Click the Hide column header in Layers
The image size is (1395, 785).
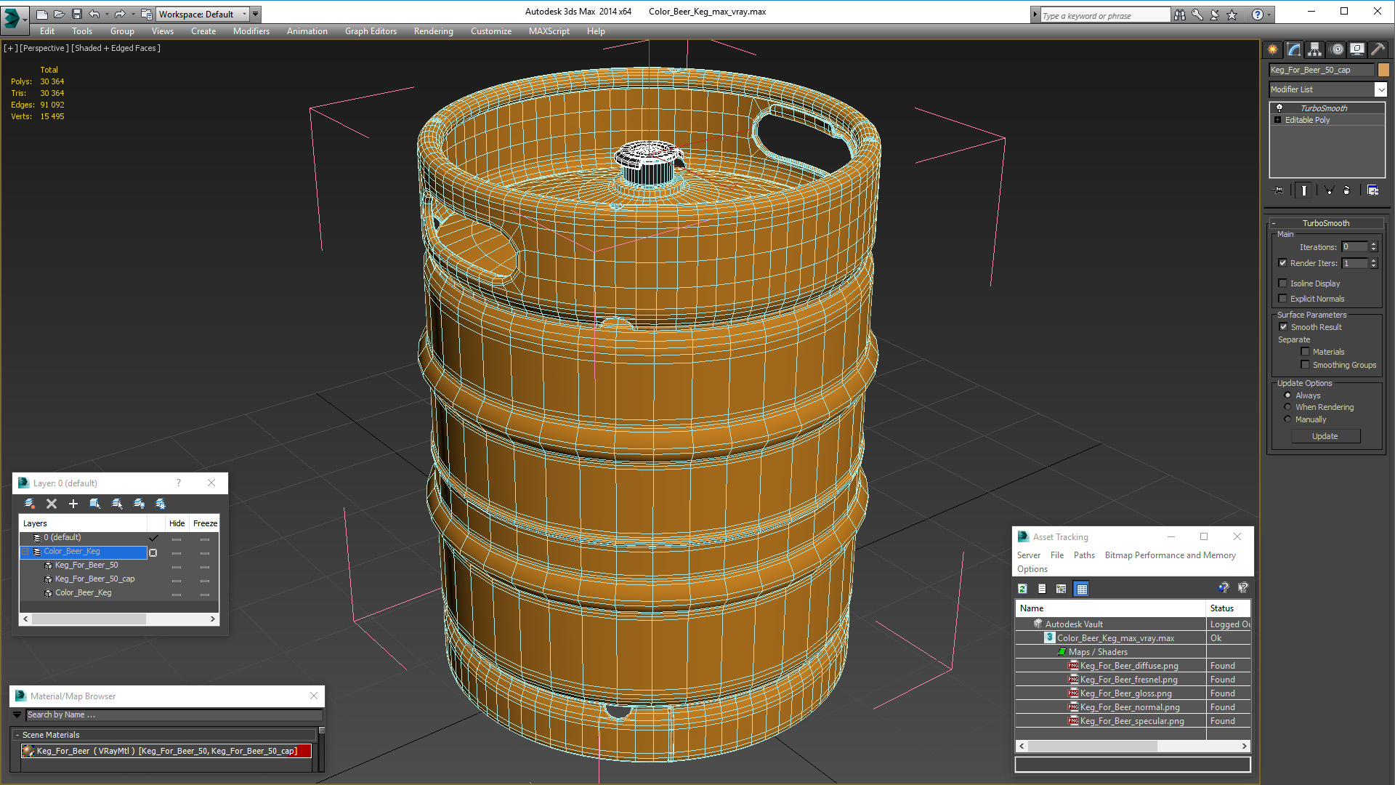click(177, 523)
